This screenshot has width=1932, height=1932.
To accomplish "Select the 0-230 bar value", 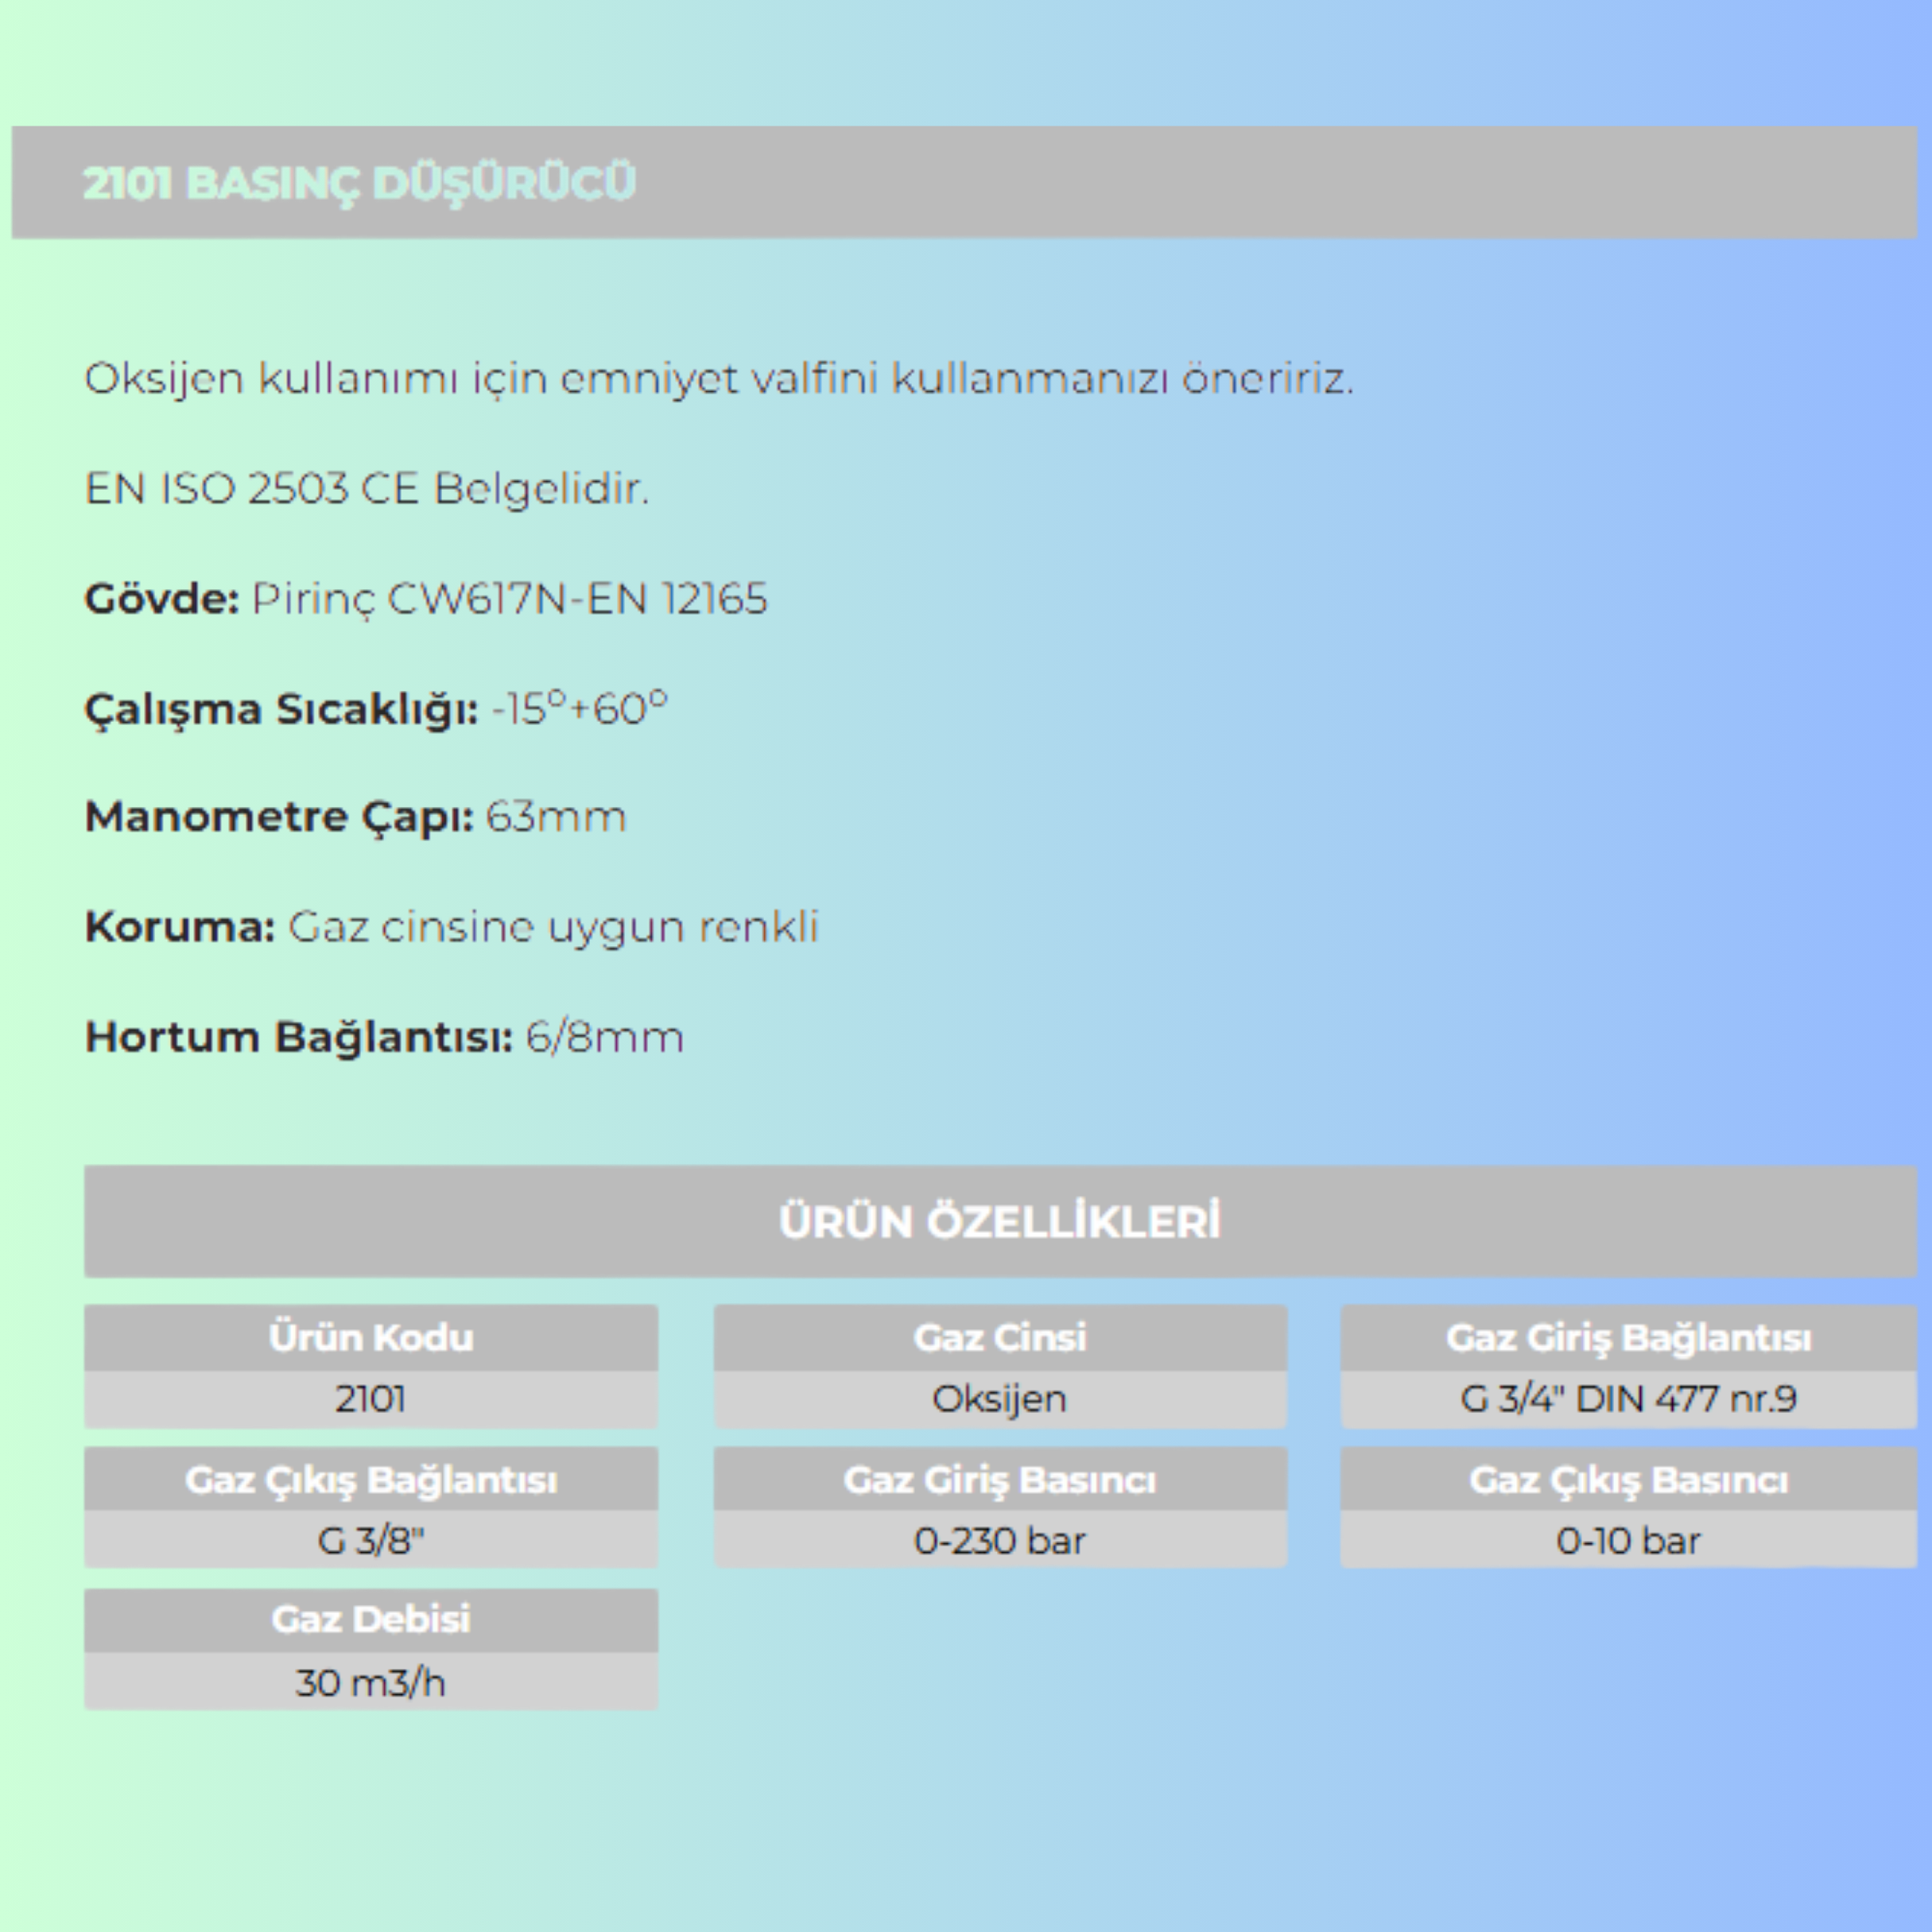I will [999, 1540].
